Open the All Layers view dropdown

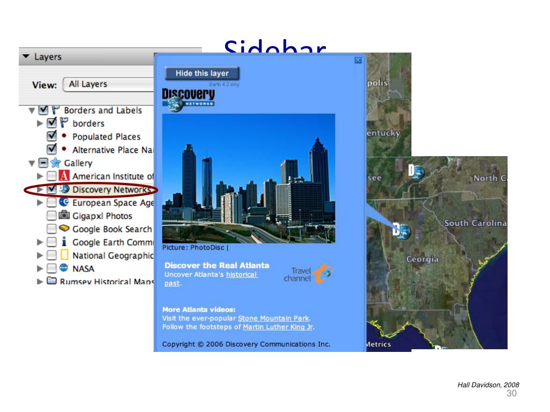[108, 84]
